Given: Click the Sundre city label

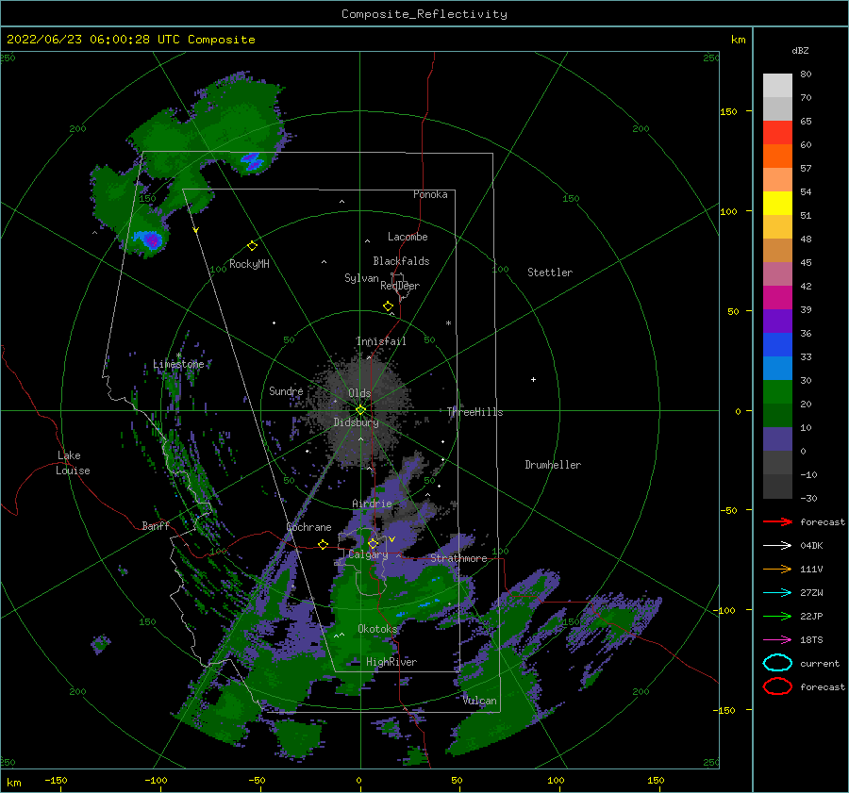Looking at the screenshot, I should 286,390.
